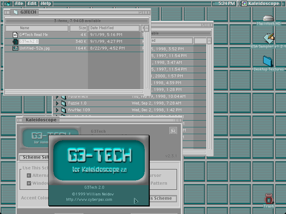286x214 pixels.
Task: Open the File menu
Action: click(19, 4)
